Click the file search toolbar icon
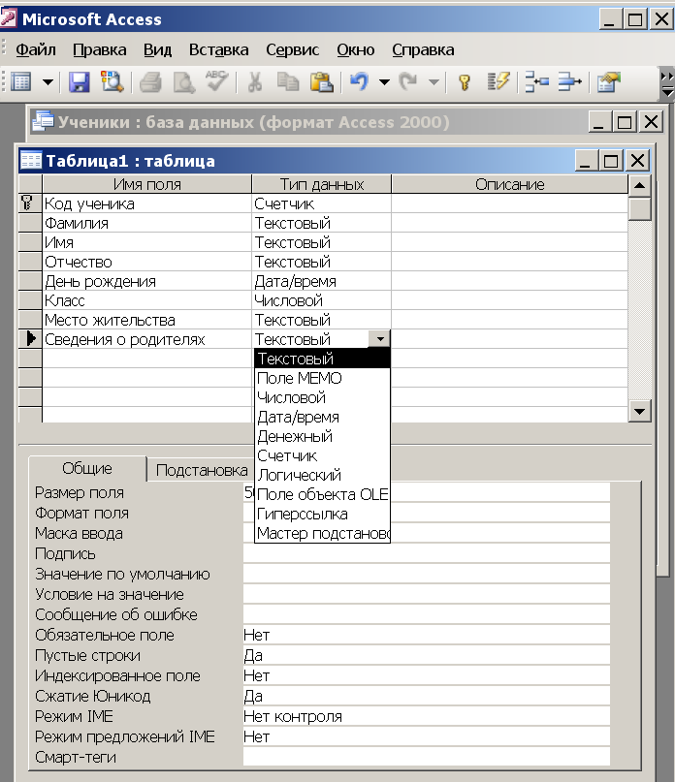This screenshot has width=675, height=782. click(x=112, y=81)
